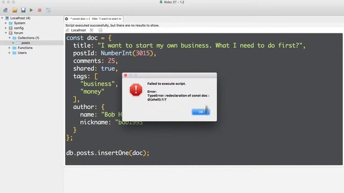Expand the config database
The image size is (344, 193).
[x=6, y=28]
